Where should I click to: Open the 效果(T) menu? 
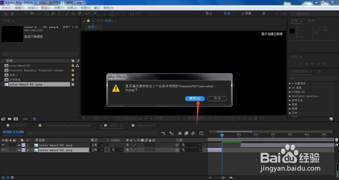[59, 8]
